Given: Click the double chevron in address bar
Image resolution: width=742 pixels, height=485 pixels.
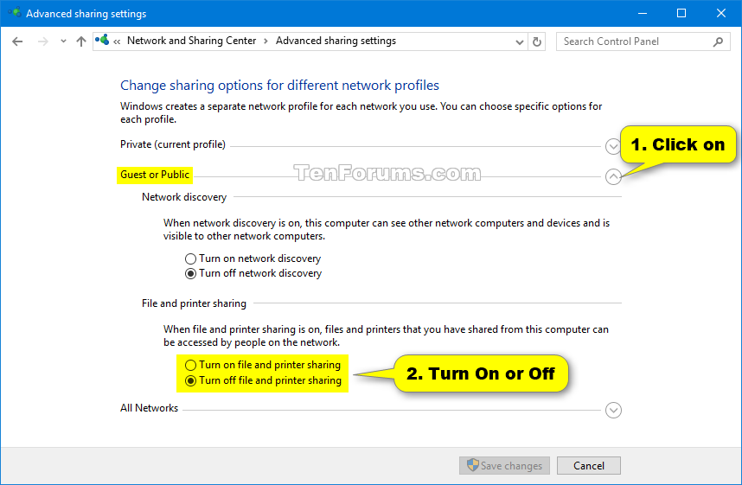Looking at the screenshot, I should click(x=117, y=41).
